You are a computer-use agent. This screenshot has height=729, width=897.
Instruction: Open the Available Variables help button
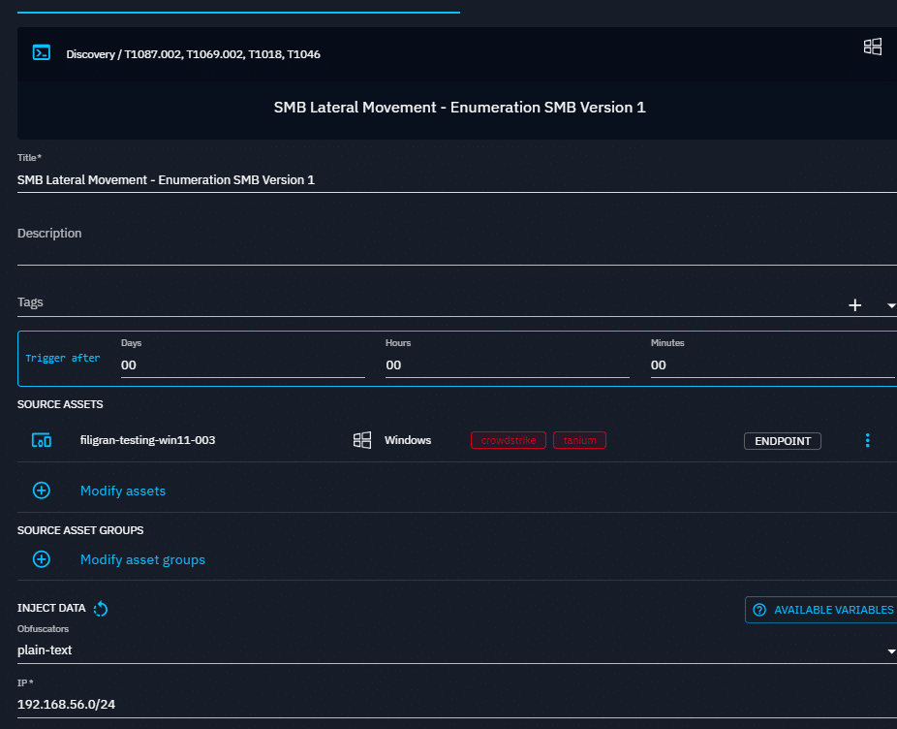pyautogui.click(x=822, y=610)
